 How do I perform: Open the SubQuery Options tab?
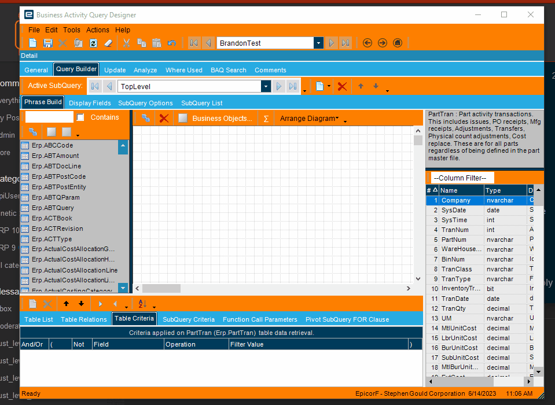(x=145, y=103)
